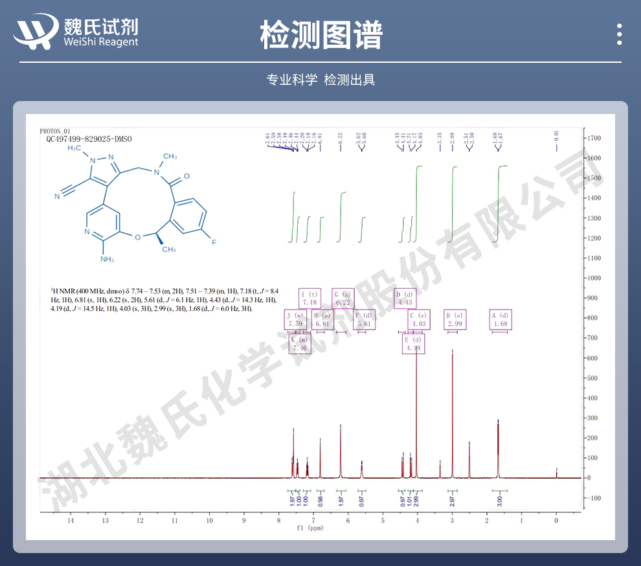The width and height of the screenshot is (641, 566).
Task: Click the WeiShi Reagent logo
Action: [76, 32]
